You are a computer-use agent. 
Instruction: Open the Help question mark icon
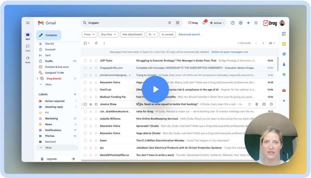233,23
